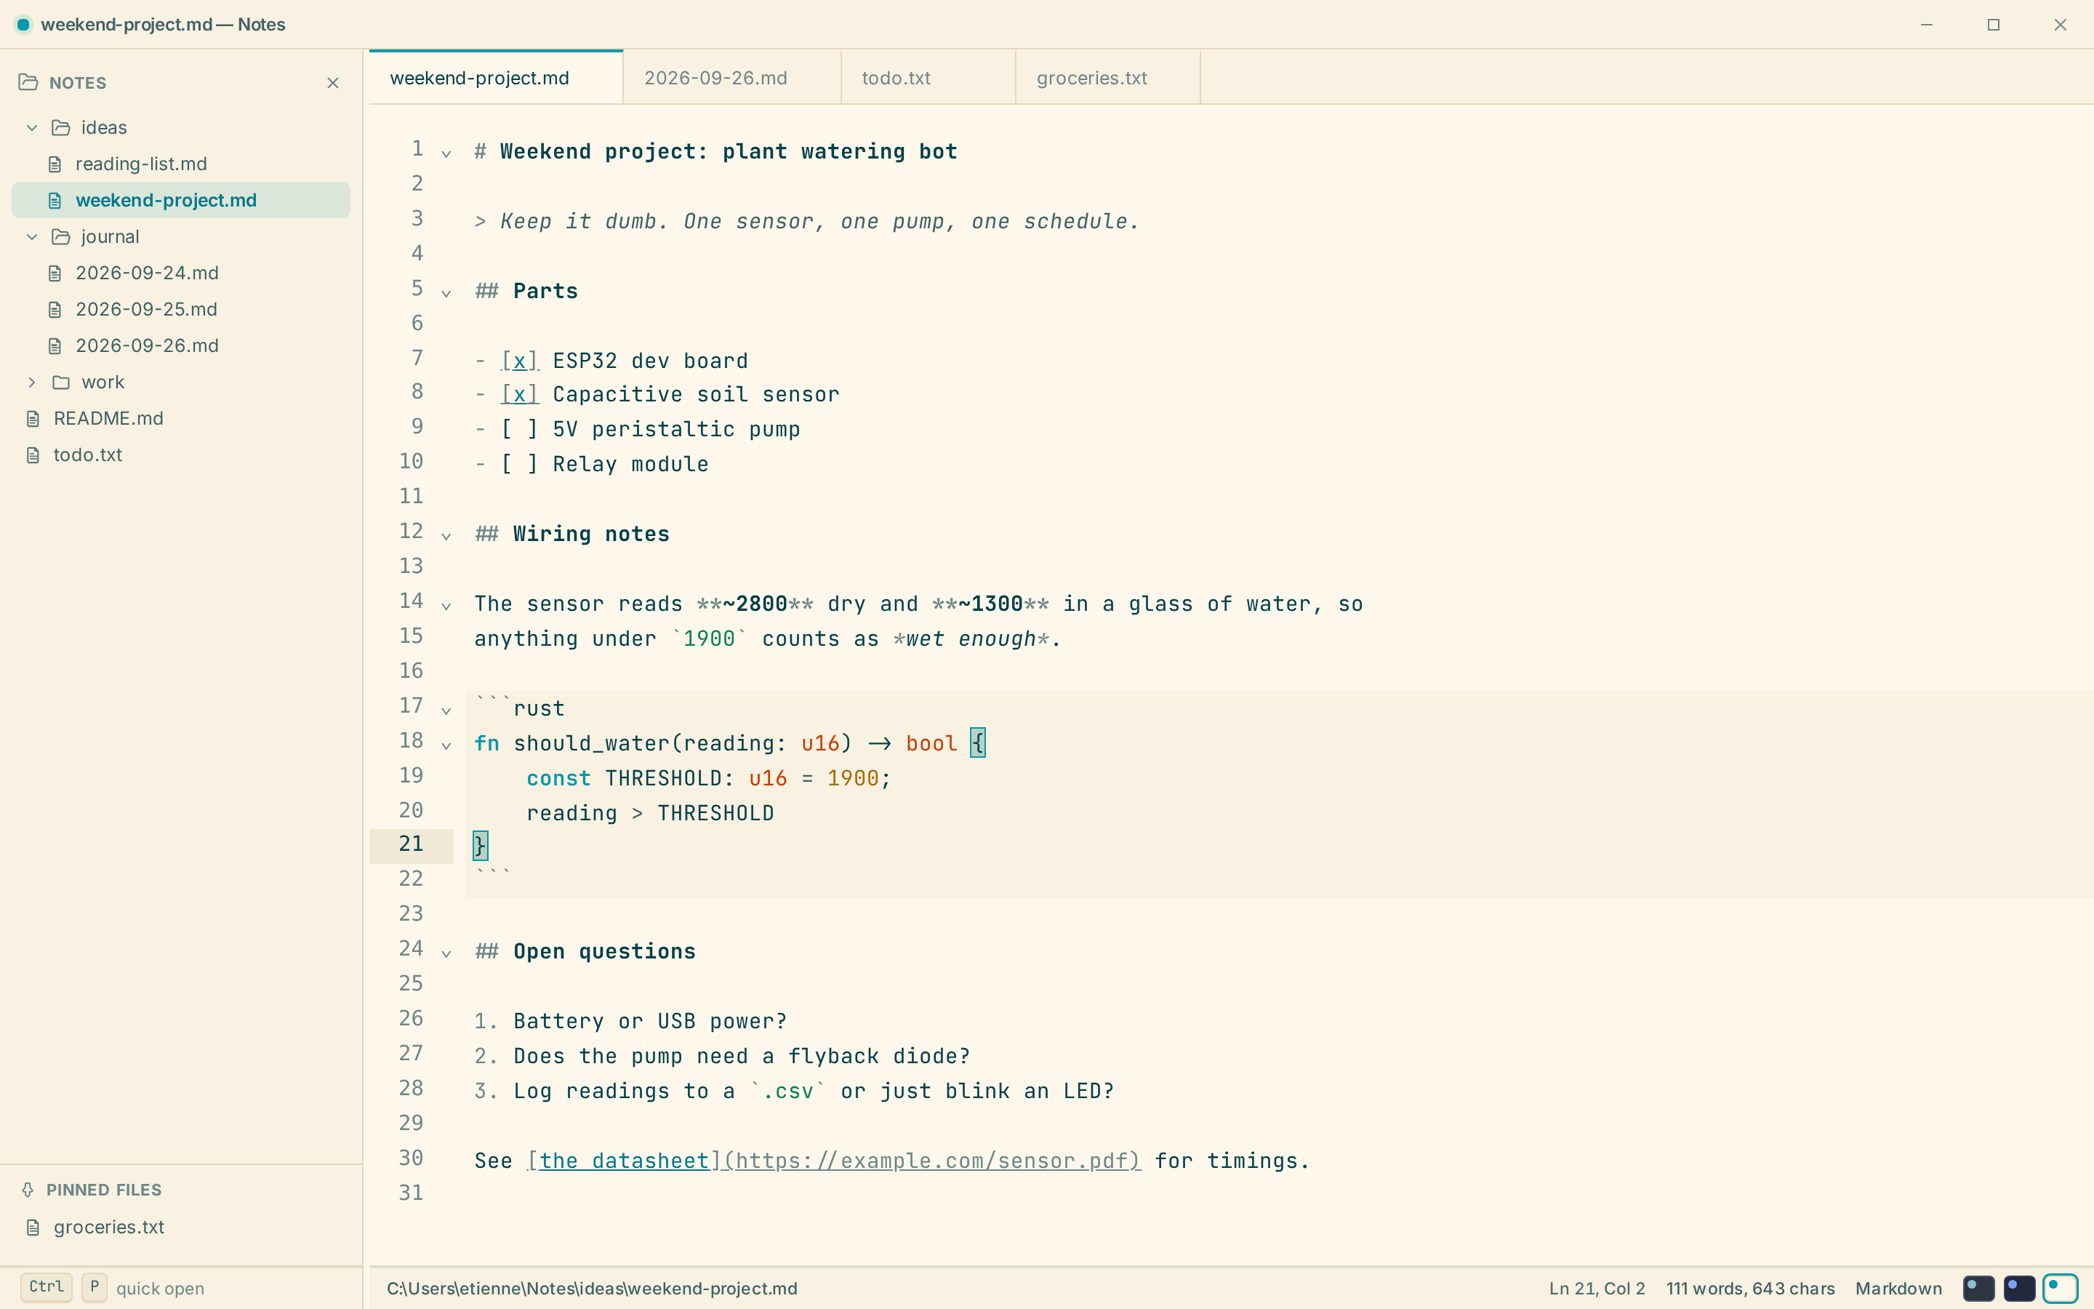Switch to the weekend-project.md tab
This screenshot has height=1309, width=2094.
[x=496, y=78]
